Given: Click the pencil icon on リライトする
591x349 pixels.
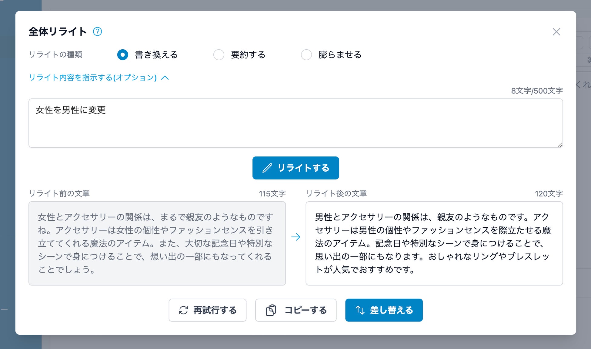Looking at the screenshot, I should 267,168.
